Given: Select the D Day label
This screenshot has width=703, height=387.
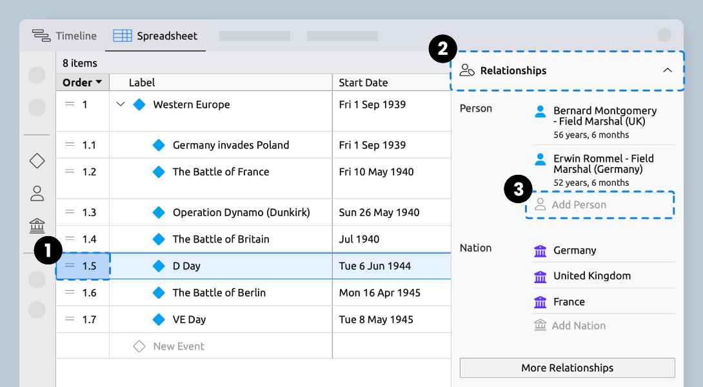Looking at the screenshot, I should tap(186, 266).
